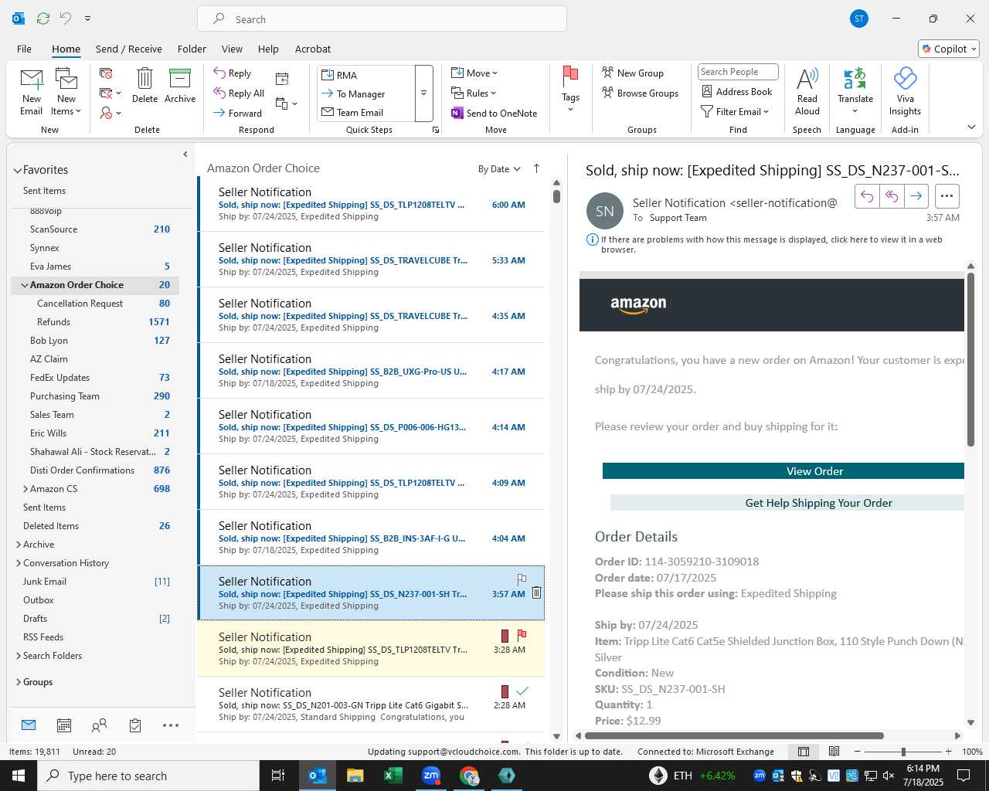The image size is (989, 791).
Task: Click Reply All in ribbon
Action: coord(240,93)
